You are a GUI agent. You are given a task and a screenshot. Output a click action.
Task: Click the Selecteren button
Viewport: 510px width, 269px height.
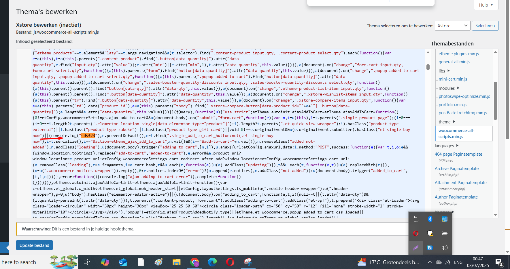point(485,26)
